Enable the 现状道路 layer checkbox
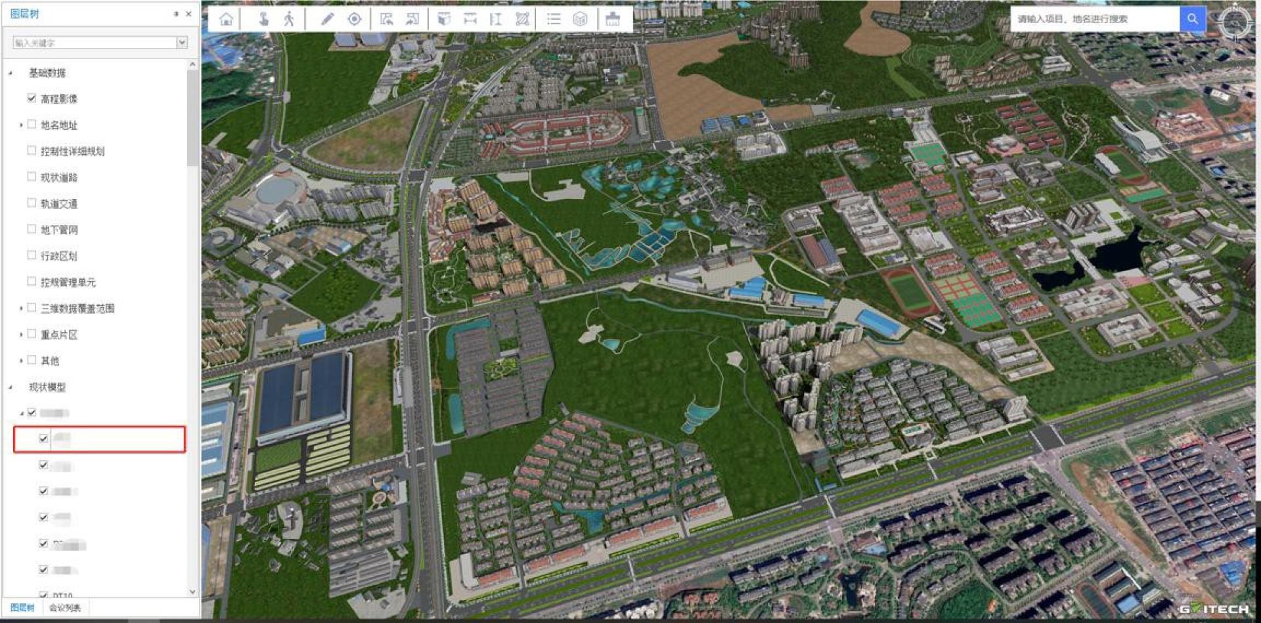Image resolution: width=1261 pixels, height=623 pixels. pyautogui.click(x=32, y=177)
